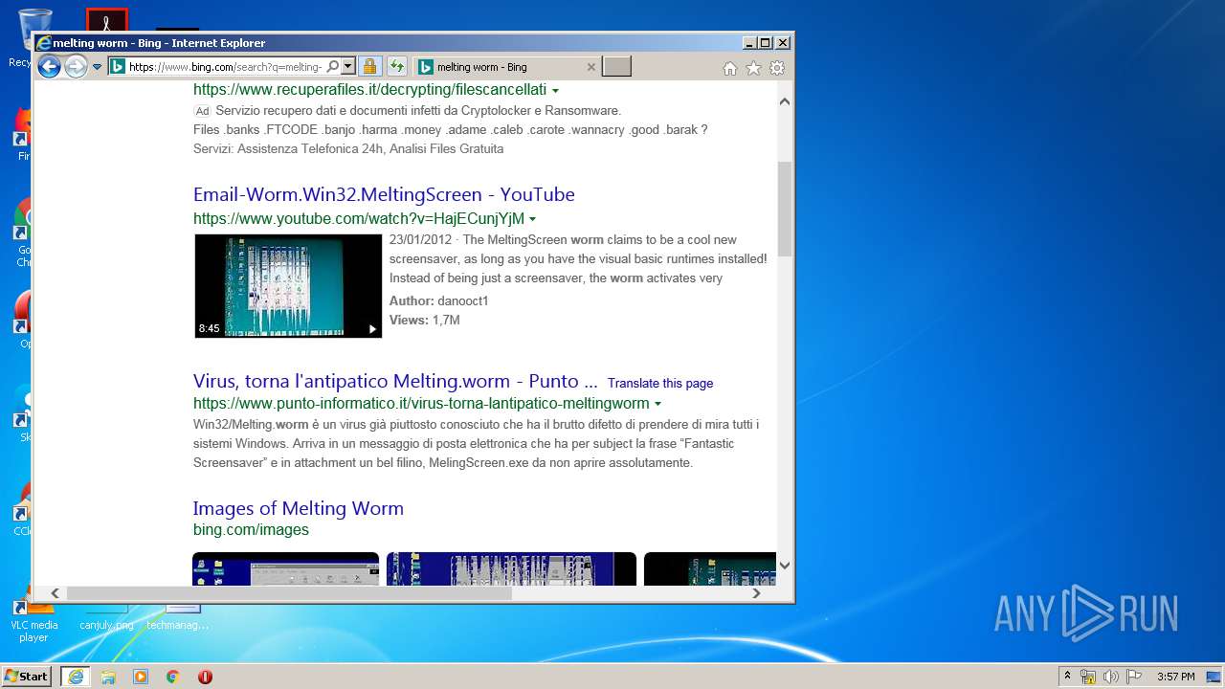Viewport: 1225px width, 689px height.
Task: Click the 3:57 PM clock
Action: point(1175,677)
